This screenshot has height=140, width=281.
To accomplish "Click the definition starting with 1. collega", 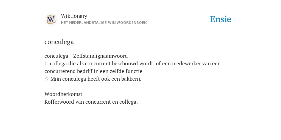I will tap(133, 67).
